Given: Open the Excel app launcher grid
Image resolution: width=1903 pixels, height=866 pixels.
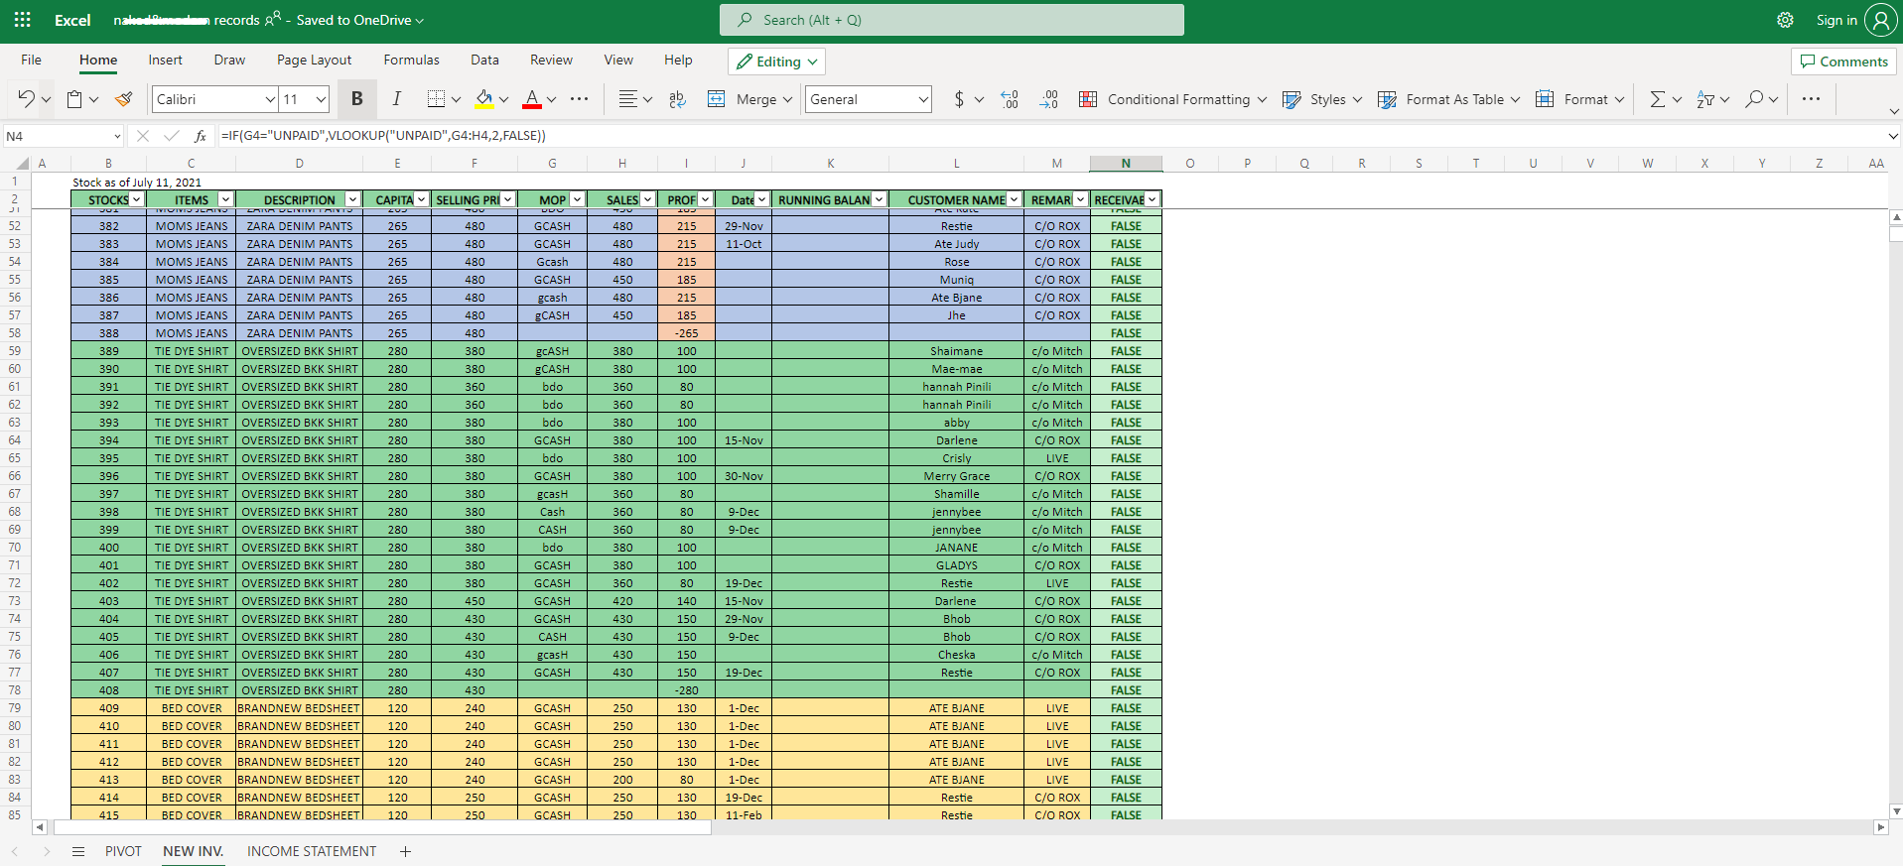Looking at the screenshot, I should coord(22,20).
